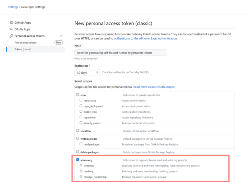Open the 'Read more about OAuth scopes' link
The image size is (249, 182).
[154, 87]
